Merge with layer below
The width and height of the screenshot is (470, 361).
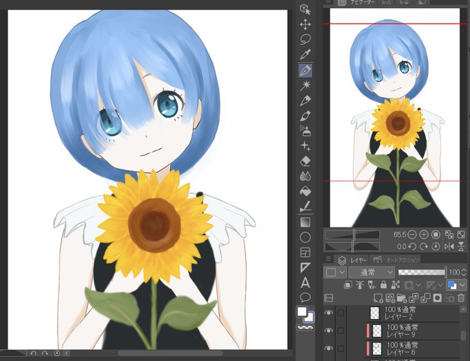point(425,298)
